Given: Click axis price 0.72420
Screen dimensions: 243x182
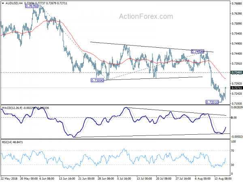Looking at the screenshot, I should tap(237, 94).
